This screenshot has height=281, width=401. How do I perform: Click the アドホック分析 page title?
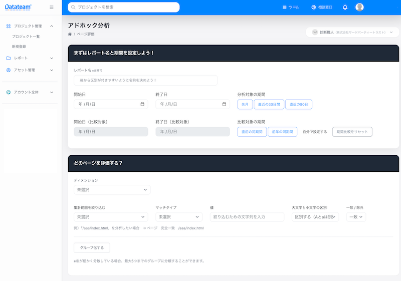click(89, 25)
